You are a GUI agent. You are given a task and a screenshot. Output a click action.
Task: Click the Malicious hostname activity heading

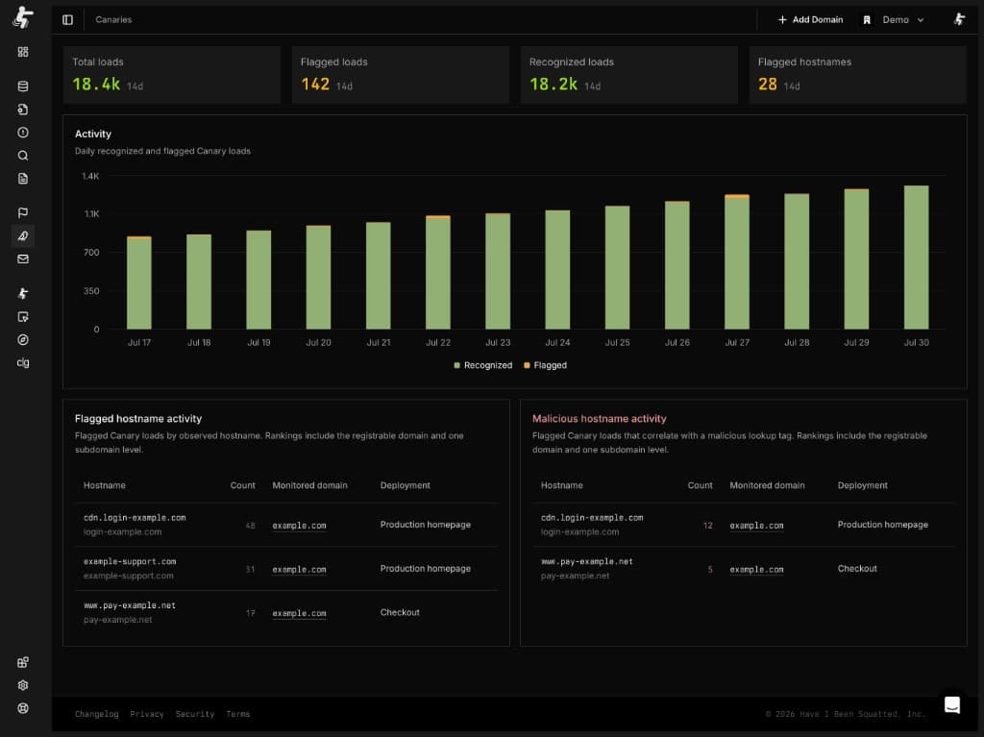(600, 419)
